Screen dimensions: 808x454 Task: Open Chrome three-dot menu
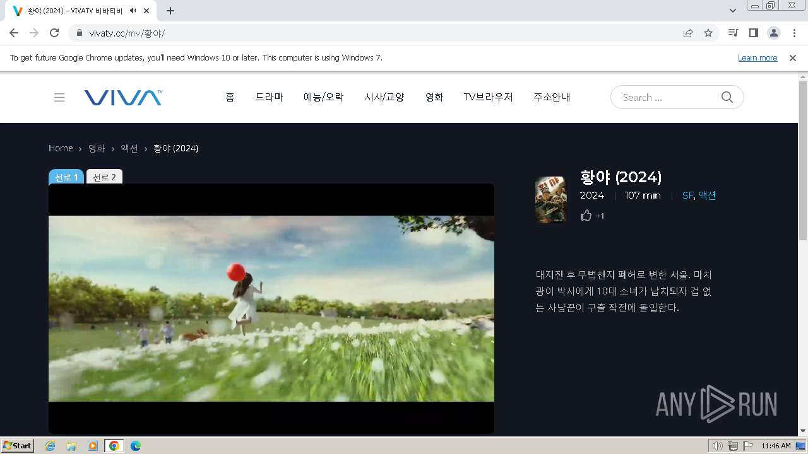point(794,33)
